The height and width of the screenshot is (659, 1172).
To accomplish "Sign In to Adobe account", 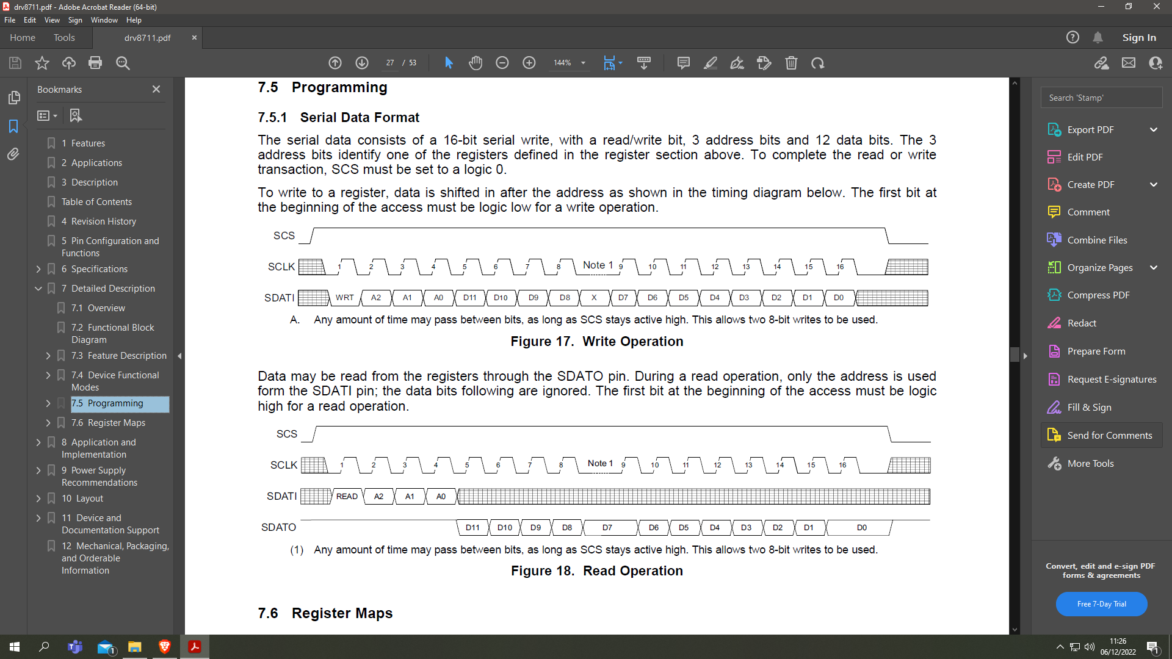I will click(1139, 37).
